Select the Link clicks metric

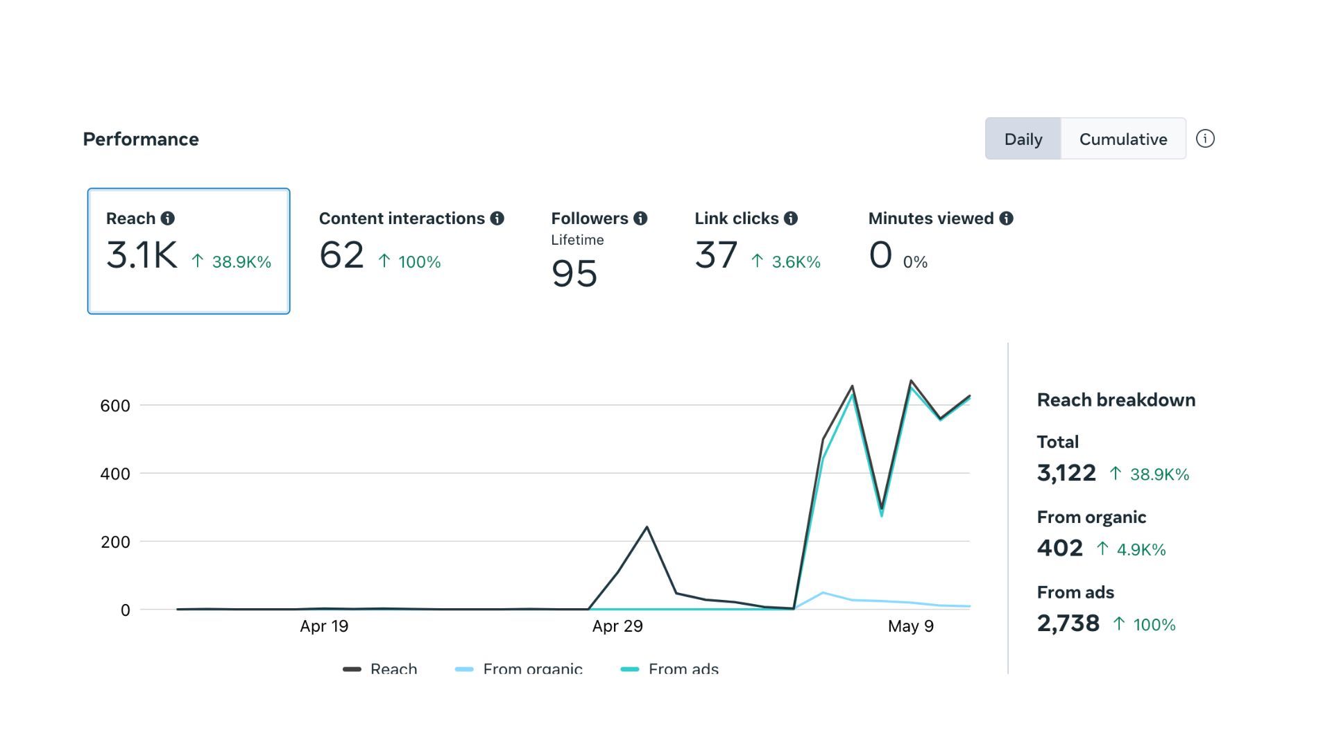coord(758,243)
